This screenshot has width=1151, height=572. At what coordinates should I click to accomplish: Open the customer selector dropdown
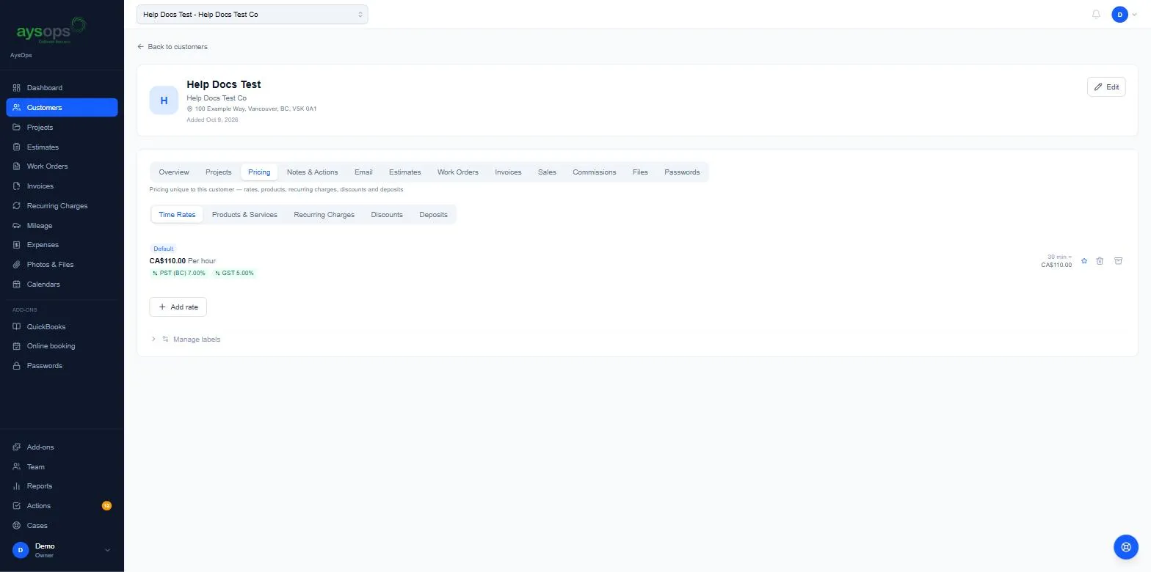(252, 15)
